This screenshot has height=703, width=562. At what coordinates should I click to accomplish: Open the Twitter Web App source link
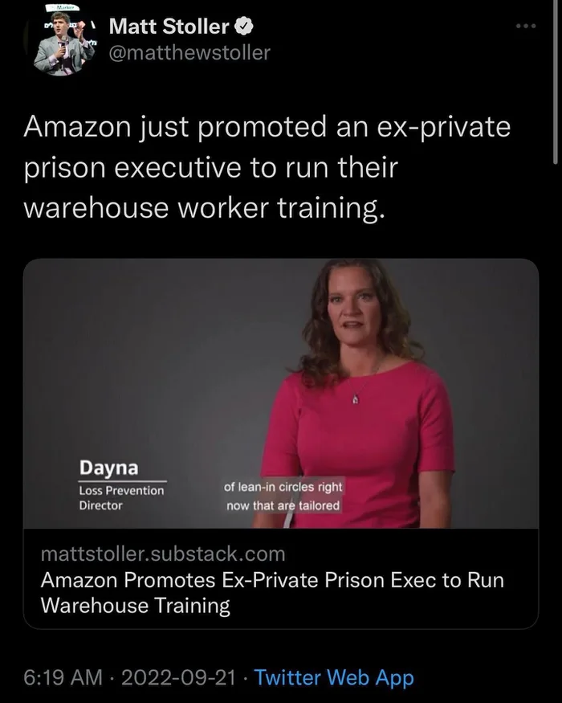[x=334, y=677]
